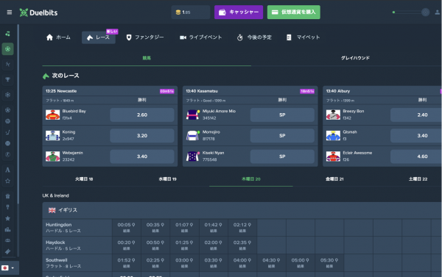
Task: Bet on Bluebird Bay at 2.60
Action: pos(142,115)
